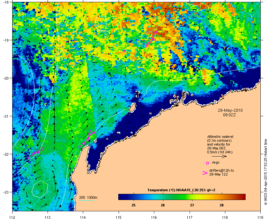Click the 0.5m/s velocity scale arrow in legend
This screenshot has height=219, width=270.
[219, 157]
